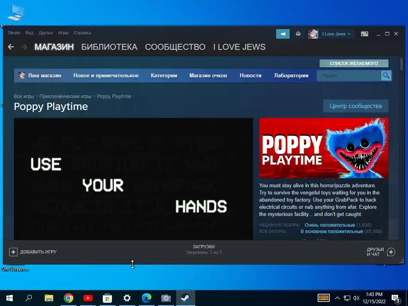Screen dimensions: 408x306
Task: Switch to the МАГАЗИН tab
Action: pos(54,47)
